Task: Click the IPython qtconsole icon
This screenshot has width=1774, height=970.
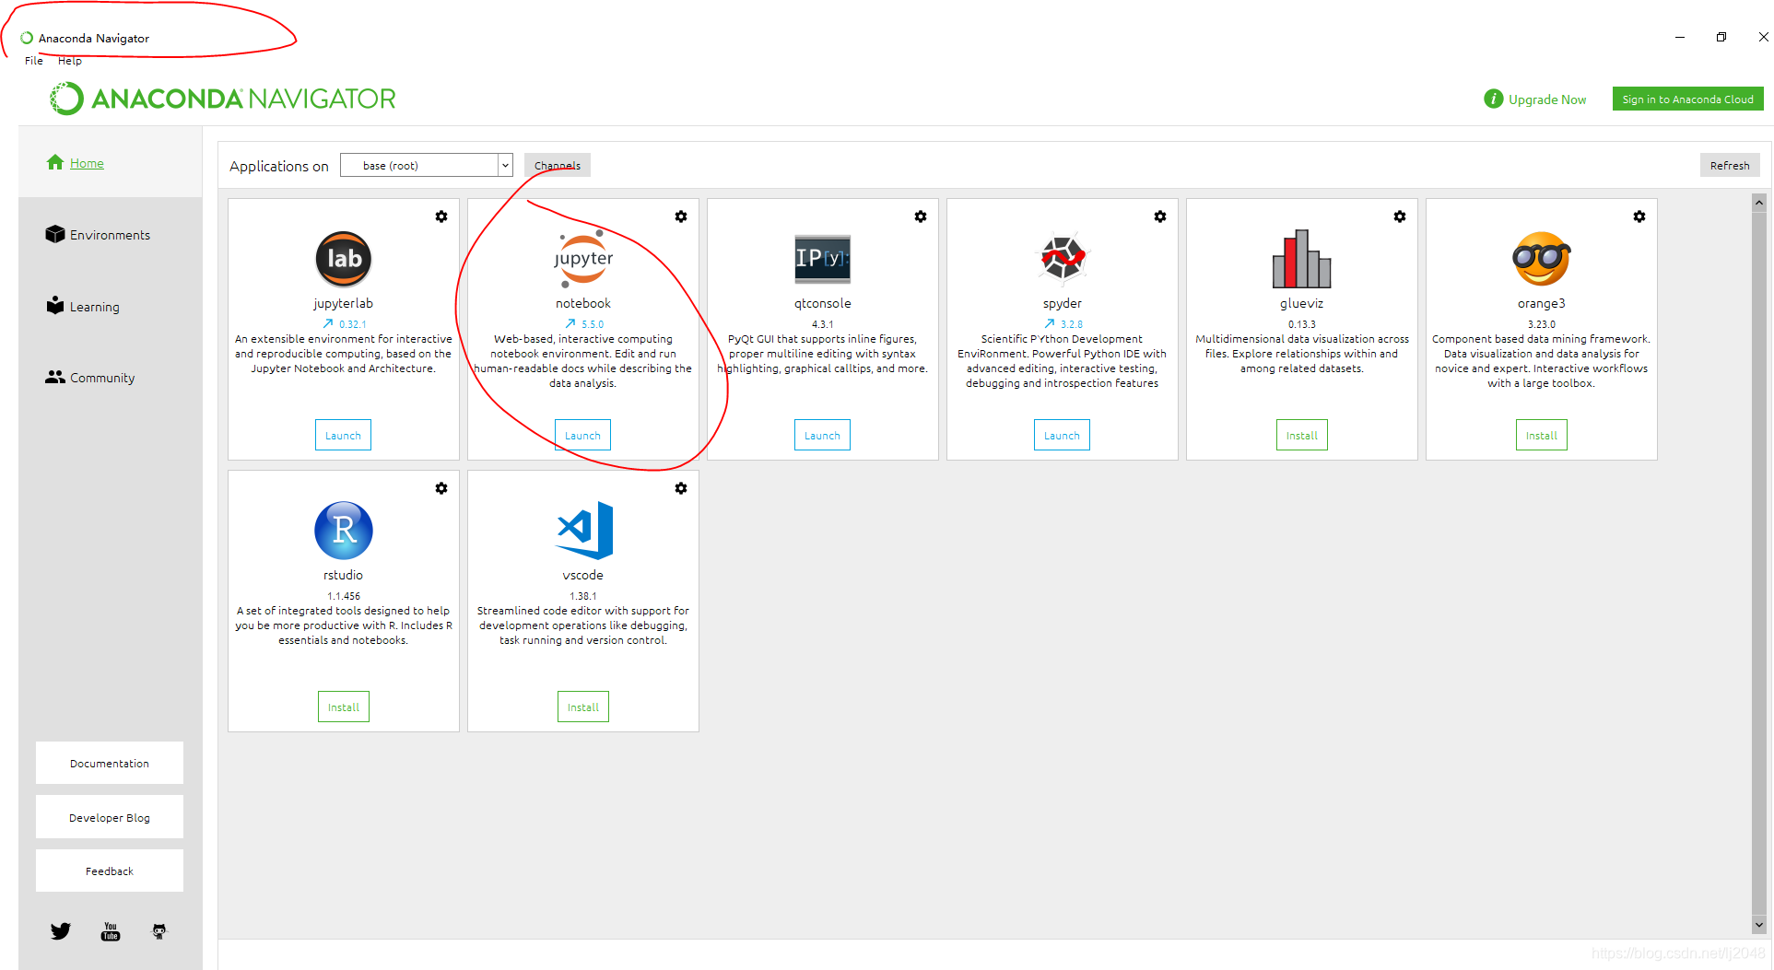Action: click(823, 259)
